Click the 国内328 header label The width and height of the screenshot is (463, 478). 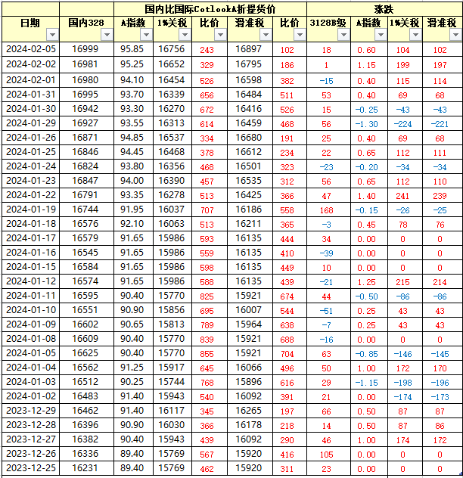tap(85, 23)
